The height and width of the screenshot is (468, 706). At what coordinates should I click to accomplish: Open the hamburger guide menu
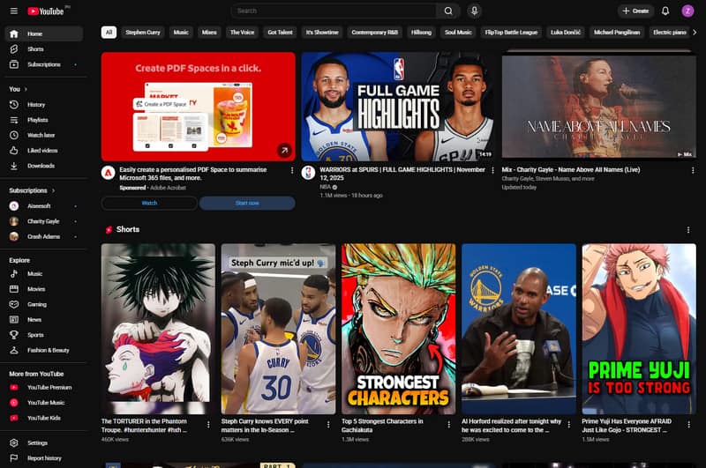click(x=14, y=11)
